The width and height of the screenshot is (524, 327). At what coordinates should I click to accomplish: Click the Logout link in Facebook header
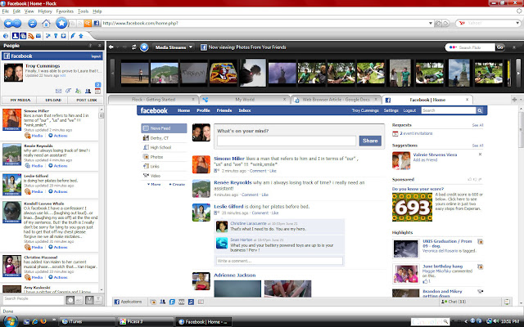click(409, 110)
